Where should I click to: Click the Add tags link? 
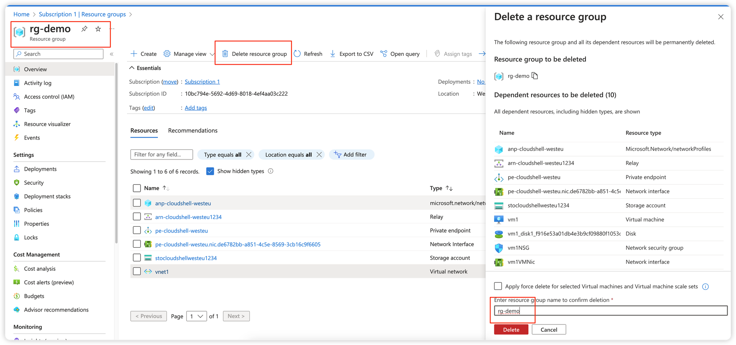click(196, 108)
